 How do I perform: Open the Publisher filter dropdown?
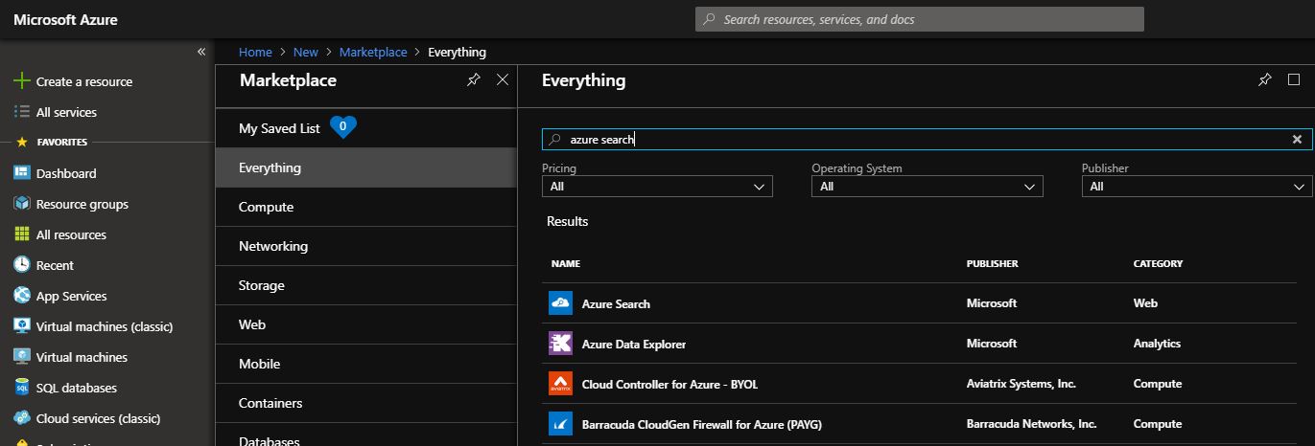[1197, 187]
